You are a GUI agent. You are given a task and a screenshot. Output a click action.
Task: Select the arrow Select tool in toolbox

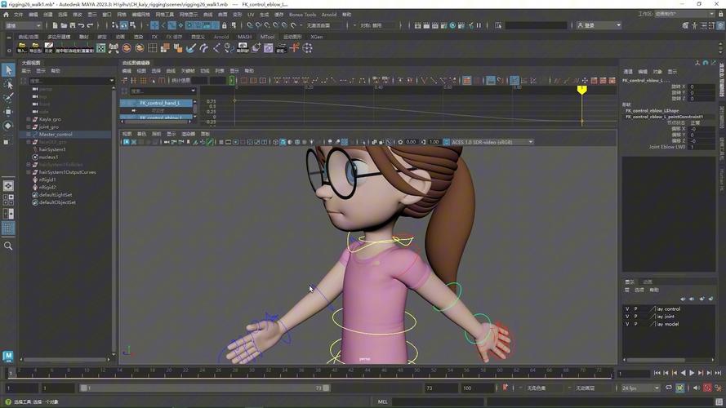coord(8,70)
